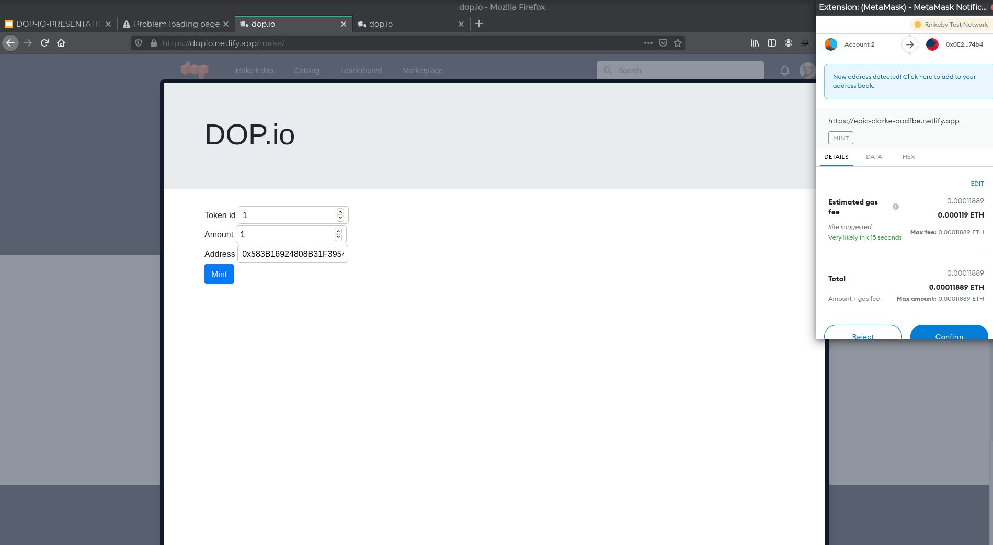
Task: Click the DOP.io page heading
Action: (249, 134)
